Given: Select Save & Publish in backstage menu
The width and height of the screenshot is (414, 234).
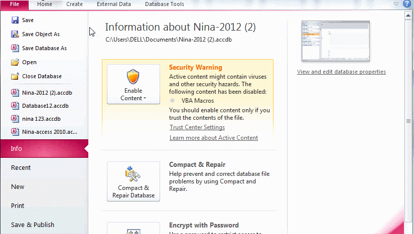Looking at the screenshot, I should click(x=33, y=225).
